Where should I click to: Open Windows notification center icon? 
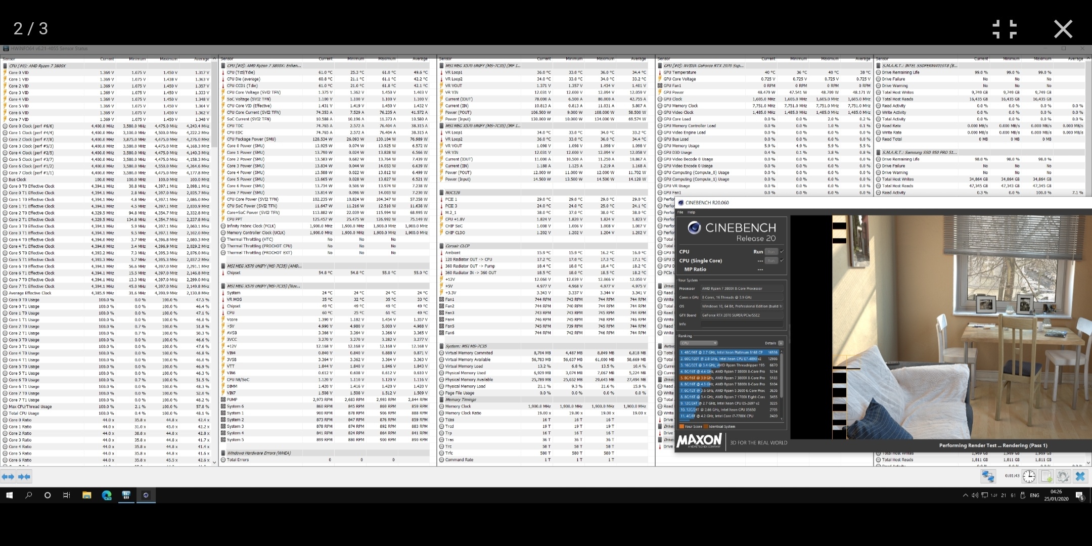(1079, 496)
